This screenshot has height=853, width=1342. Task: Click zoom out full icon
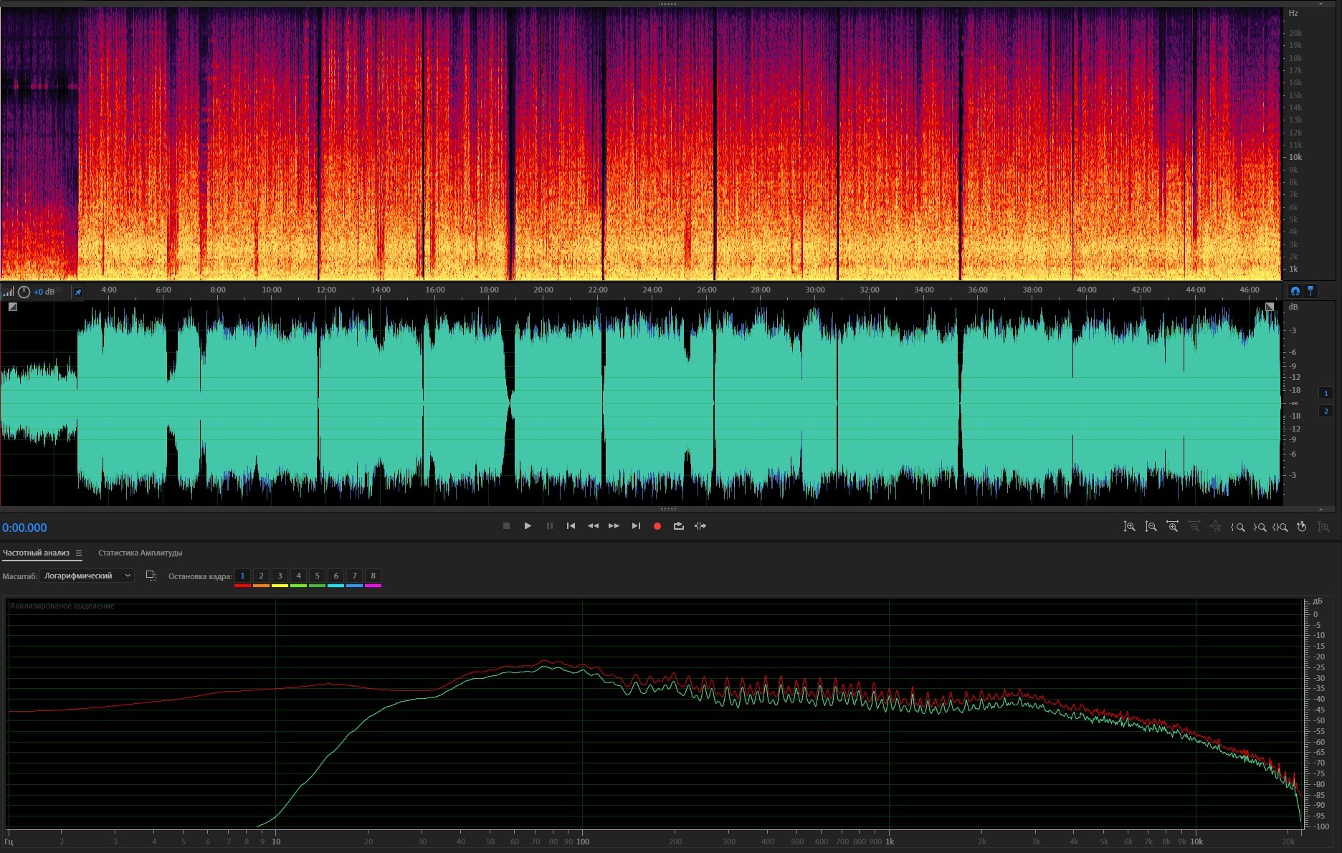tap(1215, 527)
